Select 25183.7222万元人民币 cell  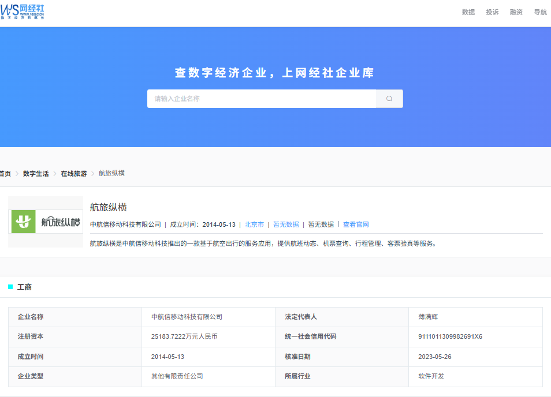[209, 336]
